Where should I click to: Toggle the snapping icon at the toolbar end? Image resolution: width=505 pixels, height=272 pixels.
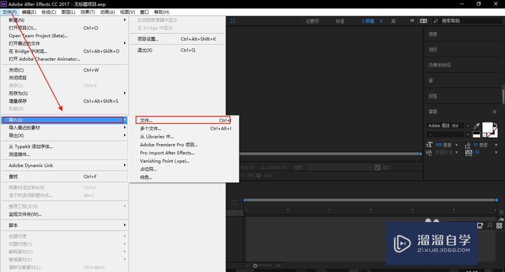click(233, 21)
